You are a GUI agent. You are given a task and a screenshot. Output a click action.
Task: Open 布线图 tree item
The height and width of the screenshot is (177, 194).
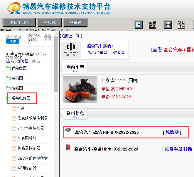17,88
